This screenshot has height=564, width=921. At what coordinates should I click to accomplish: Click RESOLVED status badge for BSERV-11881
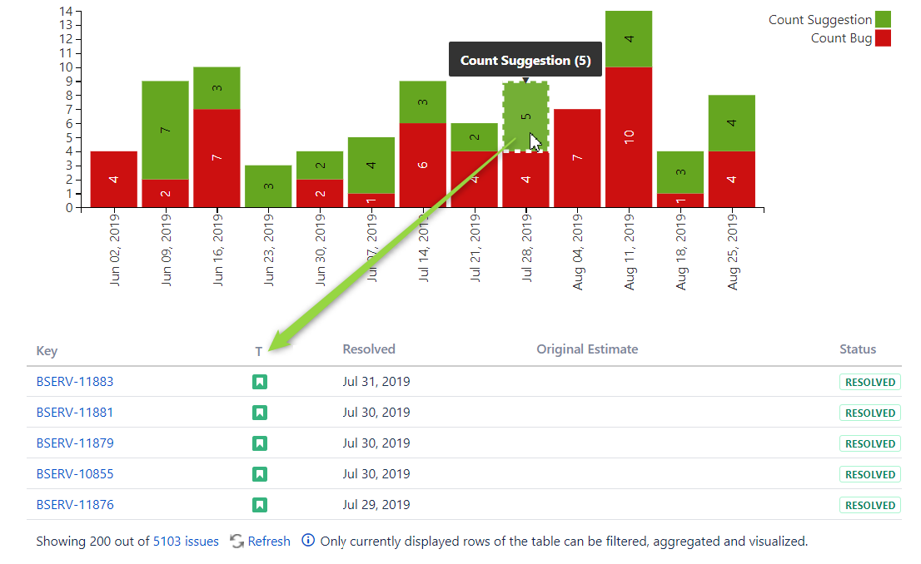pyautogui.click(x=870, y=413)
